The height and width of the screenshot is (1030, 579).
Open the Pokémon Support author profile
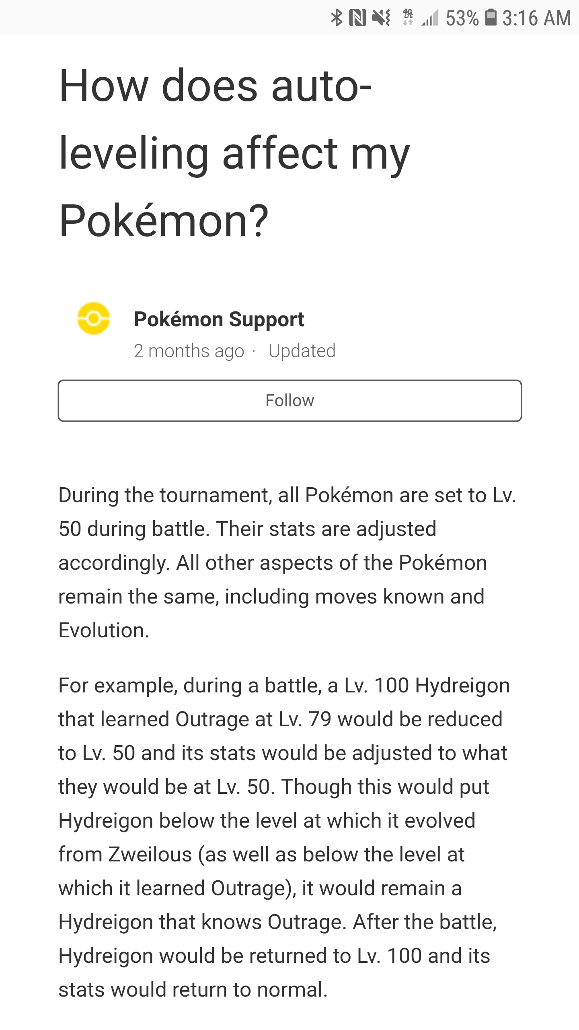pos(219,319)
